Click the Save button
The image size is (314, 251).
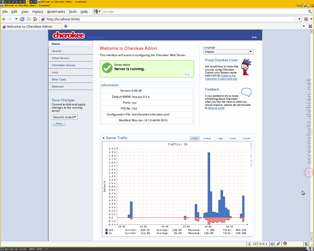[59, 123]
